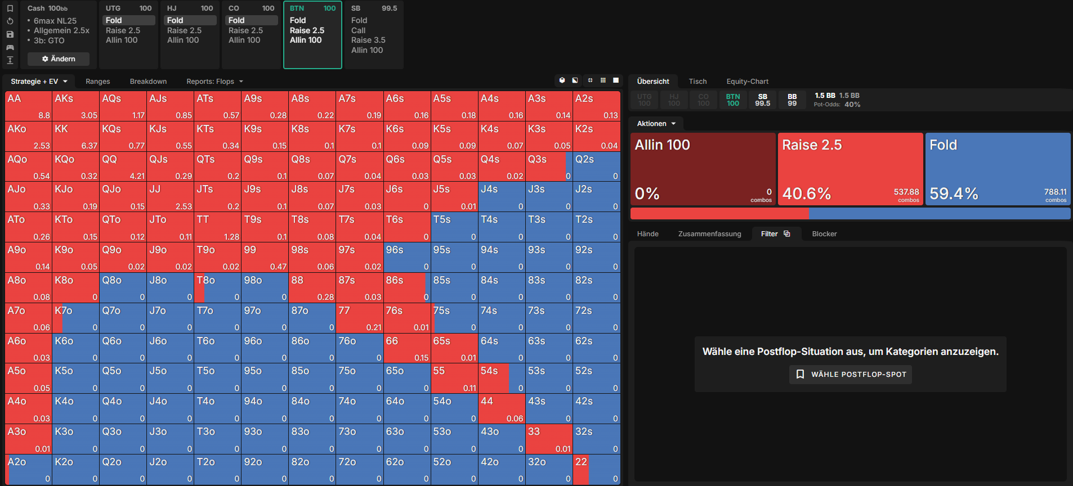The height and width of the screenshot is (486, 1073).
Task: Click the copy icon next to Filter
Action: [x=787, y=233]
